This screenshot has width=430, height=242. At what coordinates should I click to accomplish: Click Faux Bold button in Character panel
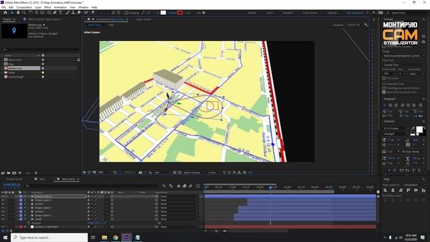click(x=390, y=170)
